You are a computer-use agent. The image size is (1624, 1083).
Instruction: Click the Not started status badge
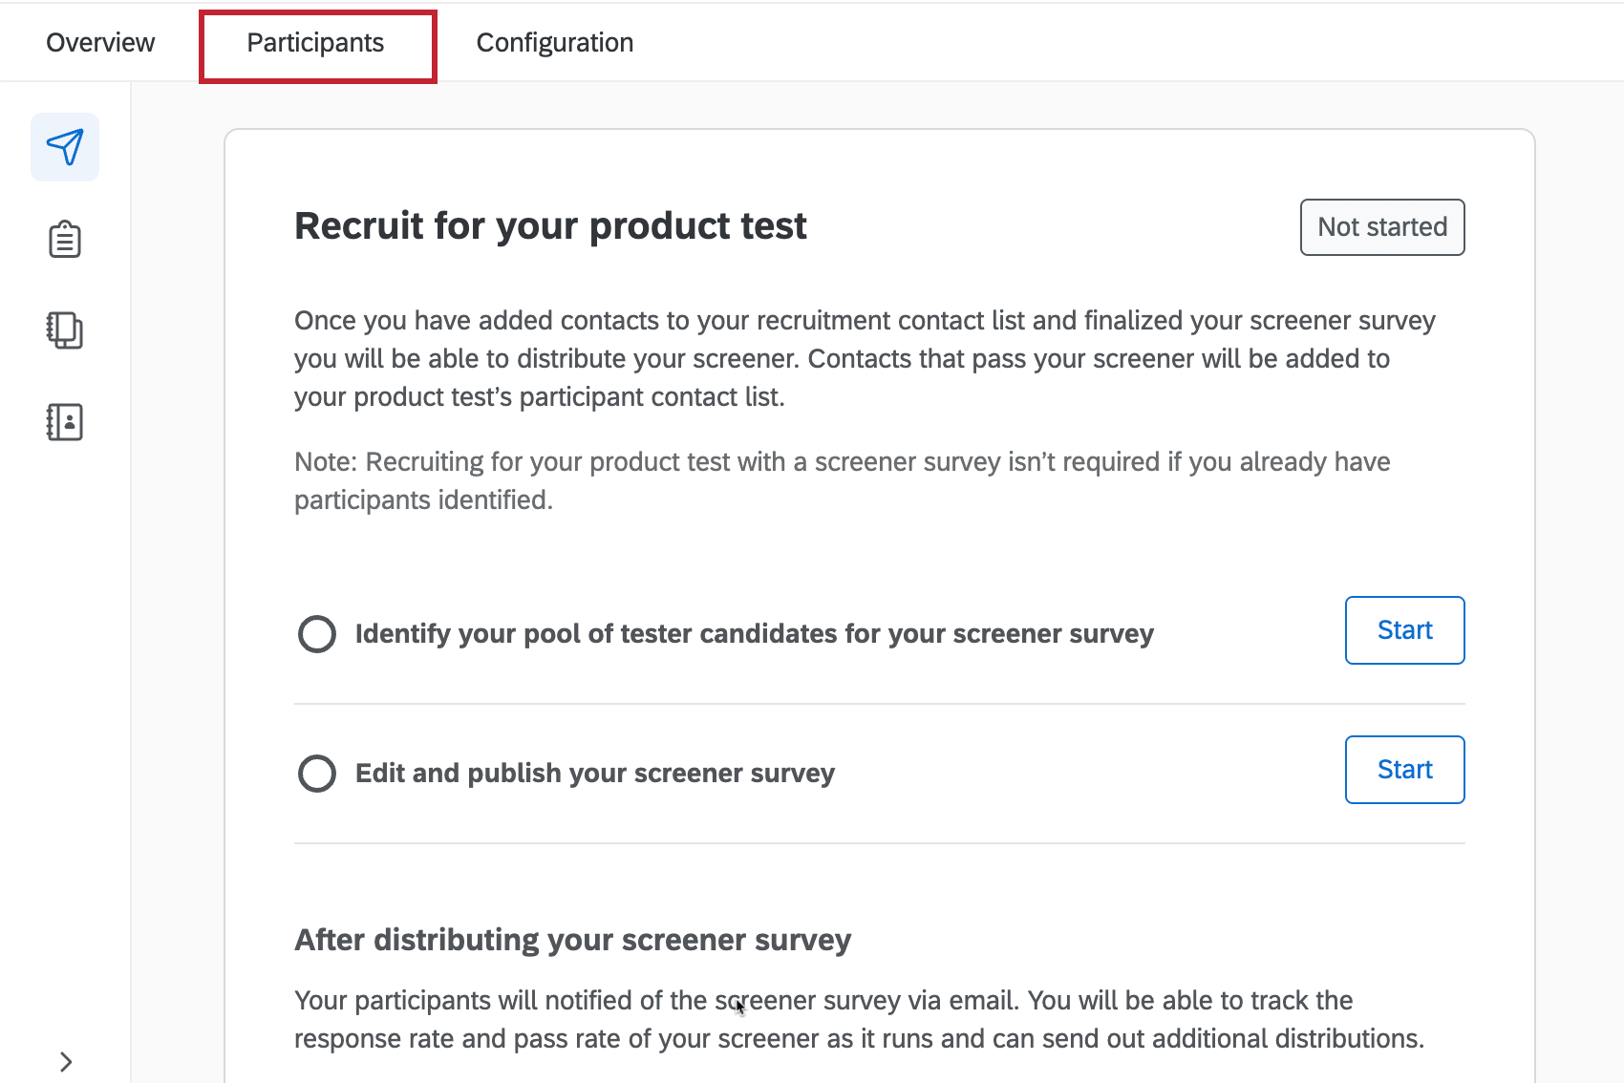(x=1381, y=227)
